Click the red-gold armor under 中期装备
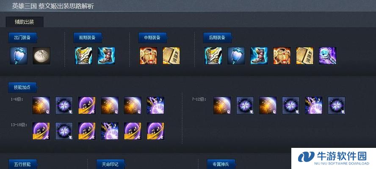 [149, 56]
